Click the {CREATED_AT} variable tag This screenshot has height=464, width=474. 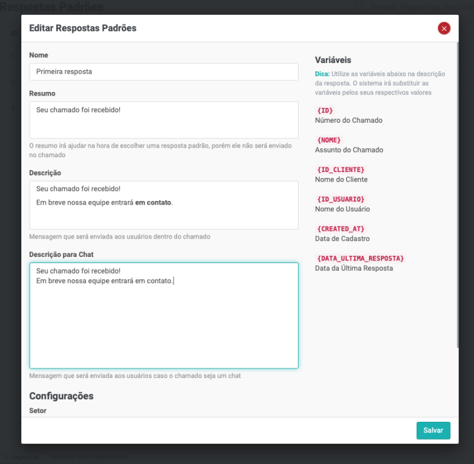(341, 229)
